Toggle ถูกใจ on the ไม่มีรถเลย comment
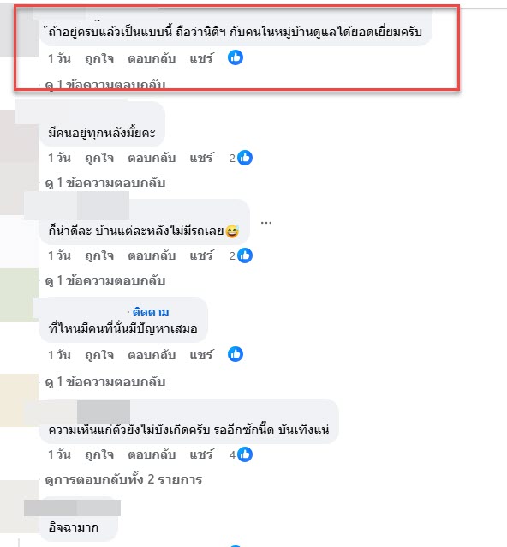 click(99, 255)
